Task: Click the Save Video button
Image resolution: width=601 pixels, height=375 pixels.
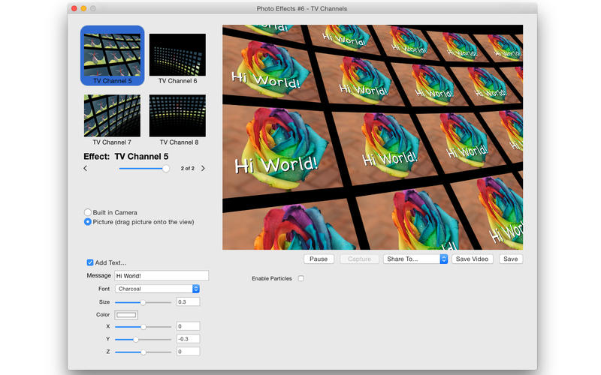Action: pyautogui.click(x=473, y=259)
